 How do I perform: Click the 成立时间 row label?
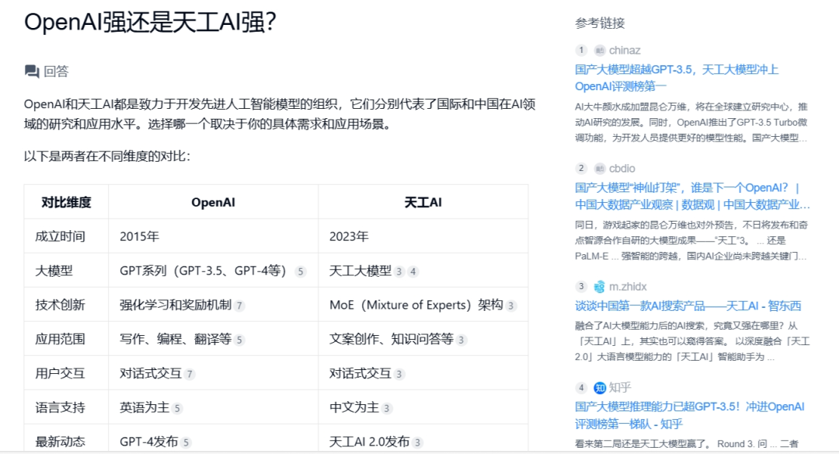60,236
